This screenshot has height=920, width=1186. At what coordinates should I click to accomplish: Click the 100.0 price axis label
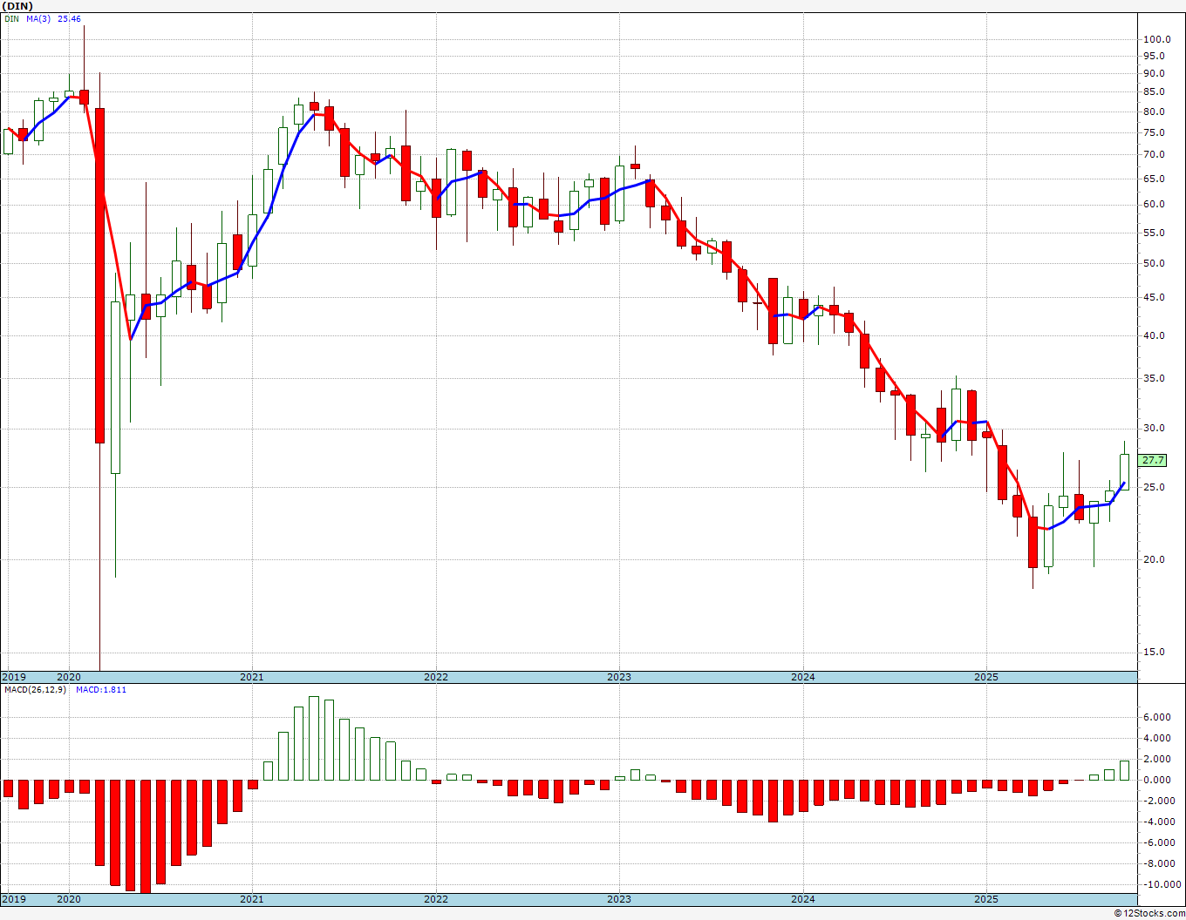pyautogui.click(x=1156, y=39)
